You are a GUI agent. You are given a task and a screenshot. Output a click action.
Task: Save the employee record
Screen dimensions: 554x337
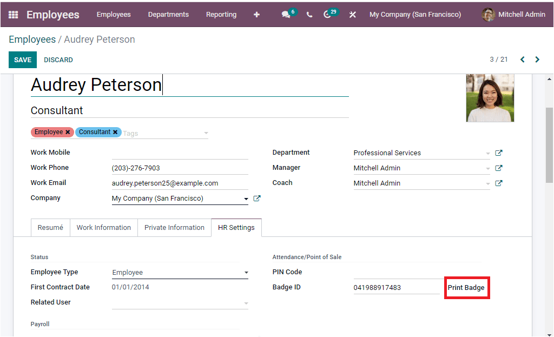click(x=22, y=60)
